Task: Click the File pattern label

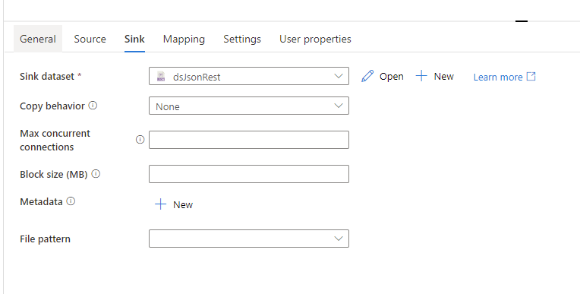Action: (45, 239)
